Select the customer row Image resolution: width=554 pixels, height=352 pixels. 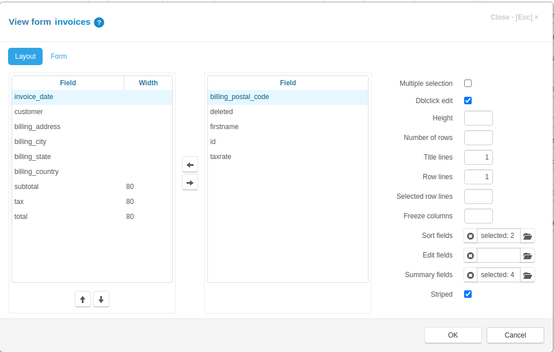click(92, 112)
